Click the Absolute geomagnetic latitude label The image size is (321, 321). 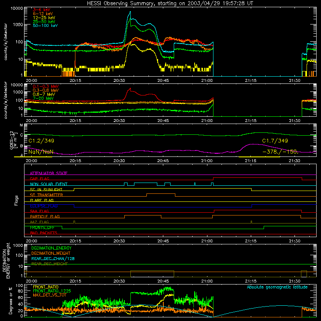click(x=277, y=287)
